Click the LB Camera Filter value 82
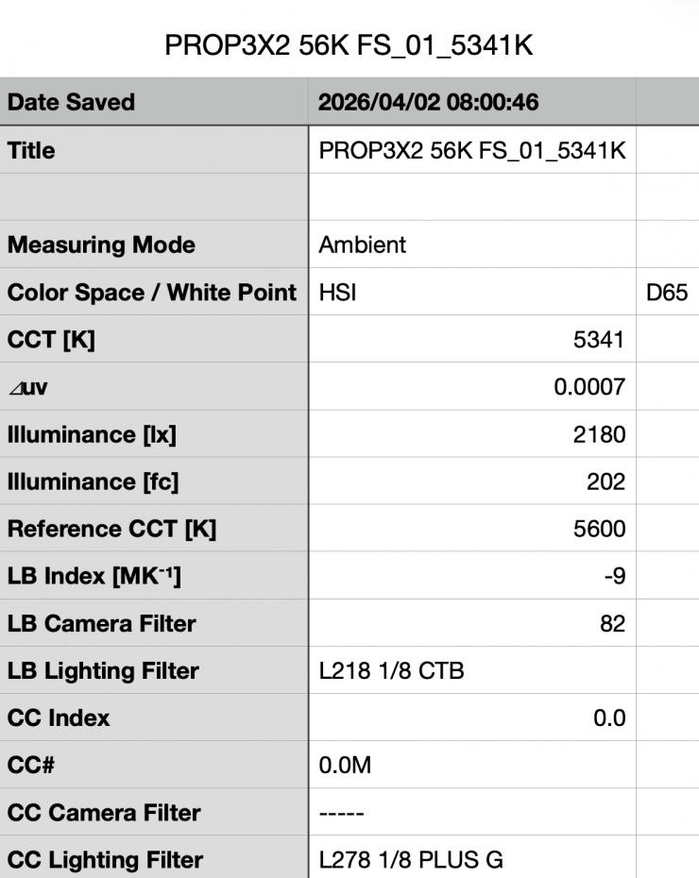This screenshot has height=878, width=699. (x=612, y=624)
